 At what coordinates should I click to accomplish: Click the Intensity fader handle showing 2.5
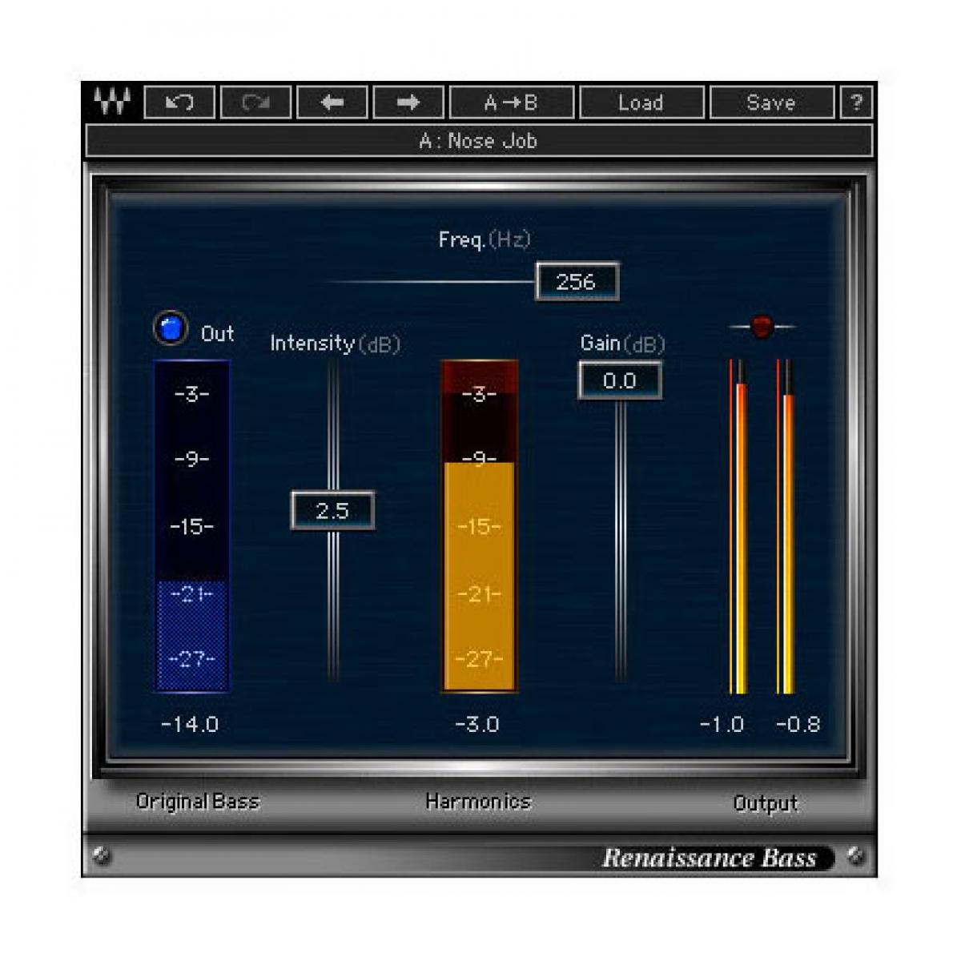click(x=332, y=511)
